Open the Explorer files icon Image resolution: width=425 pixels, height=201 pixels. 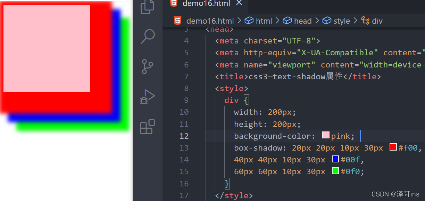pos(147,7)
